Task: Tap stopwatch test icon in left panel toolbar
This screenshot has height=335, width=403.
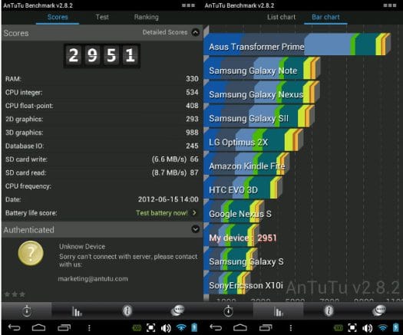Action: click(27, 311)
